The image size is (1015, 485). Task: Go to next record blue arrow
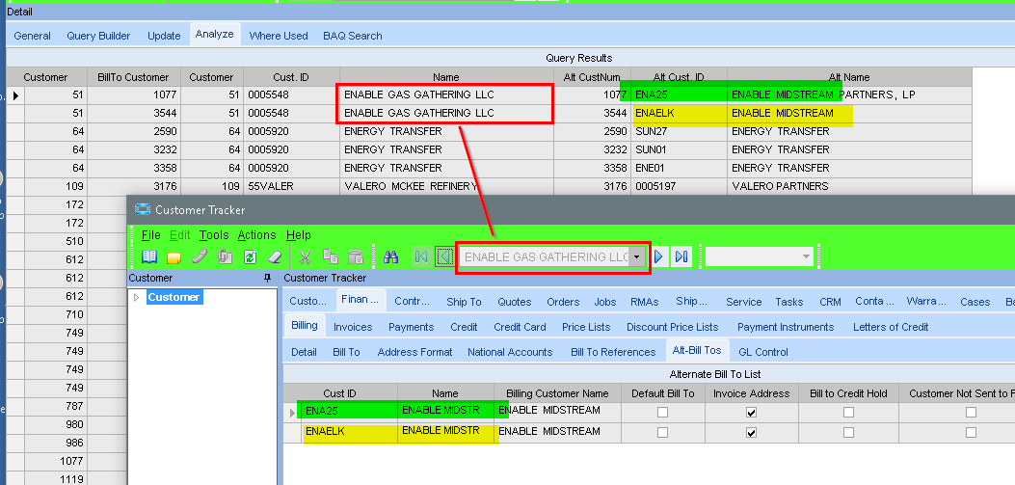659,257
